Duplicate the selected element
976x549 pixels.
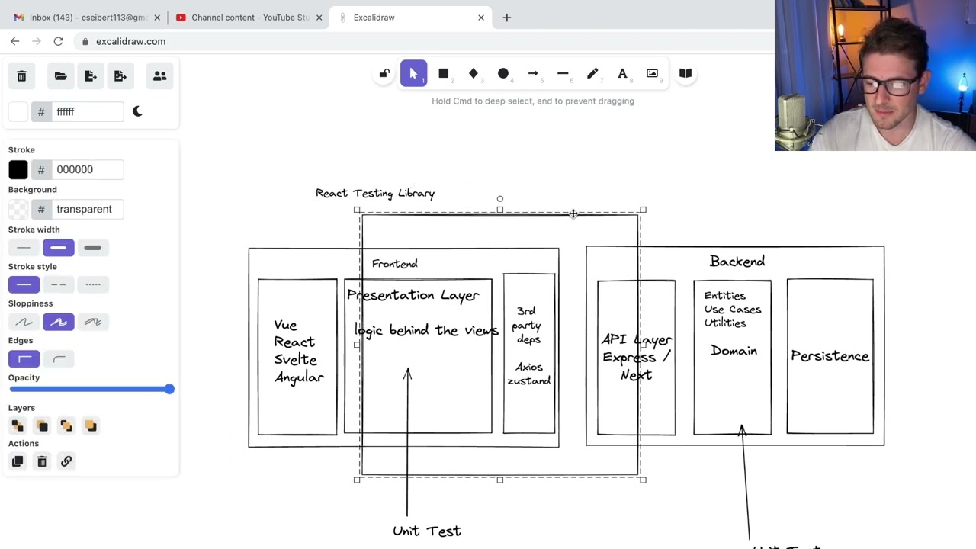point(18,461)
